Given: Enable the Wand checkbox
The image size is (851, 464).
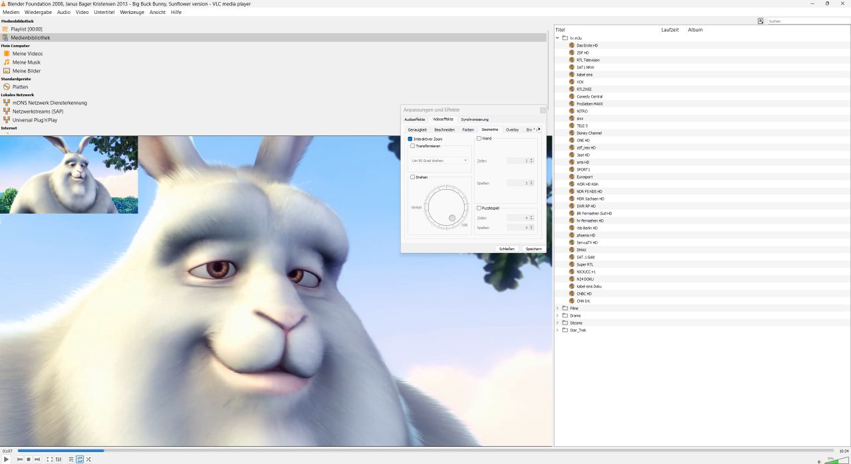Looking at the screenshot, I should 479,139.
